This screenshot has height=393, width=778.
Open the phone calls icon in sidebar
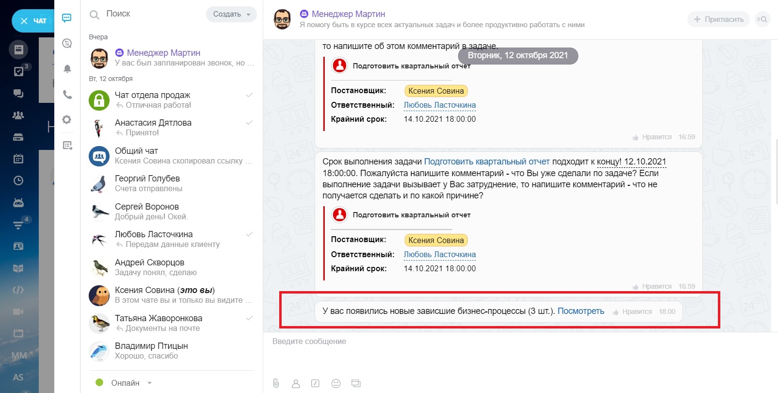click(67, 95)
